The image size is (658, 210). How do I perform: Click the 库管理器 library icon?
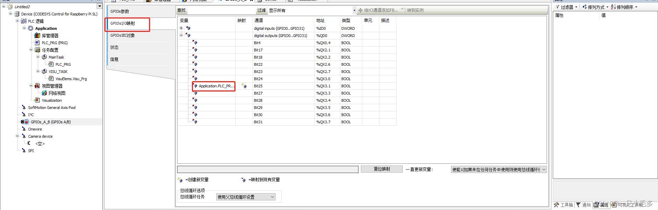[x=37, y=35]
